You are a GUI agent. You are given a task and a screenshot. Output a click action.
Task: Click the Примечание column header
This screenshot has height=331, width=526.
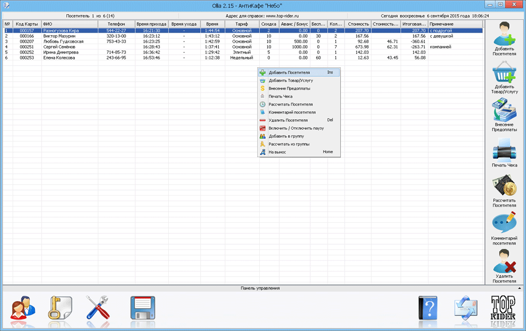(455, 24)
